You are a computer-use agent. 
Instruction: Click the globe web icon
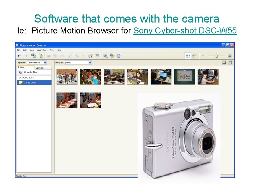[119, 56]
